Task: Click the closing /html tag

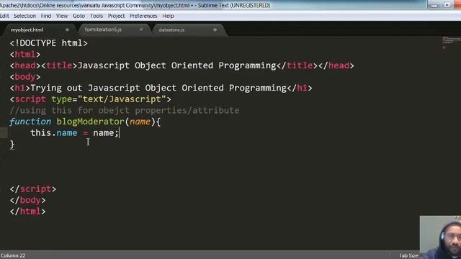Action: (x=27, y=211)
